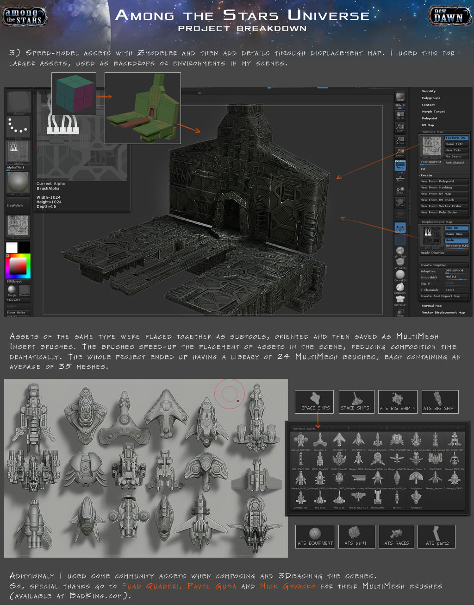Click New From UV Check

click(444, 200)
